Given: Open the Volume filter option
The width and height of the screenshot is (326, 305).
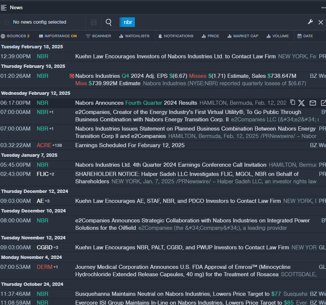Looking at the screenshot, I should pyautogui.click(x=278, y=36).
